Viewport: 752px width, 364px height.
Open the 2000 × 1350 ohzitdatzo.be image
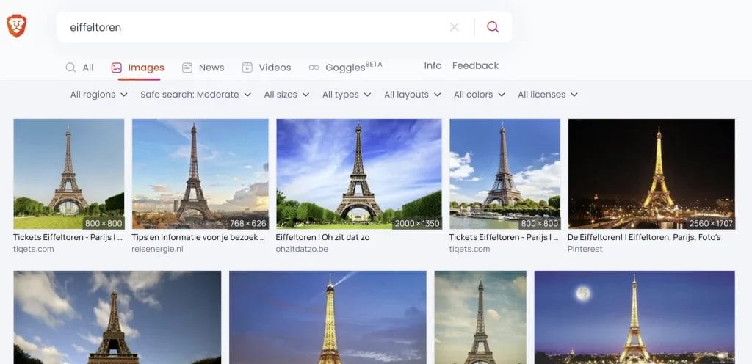pyautogui.click(x=358, y=174)
